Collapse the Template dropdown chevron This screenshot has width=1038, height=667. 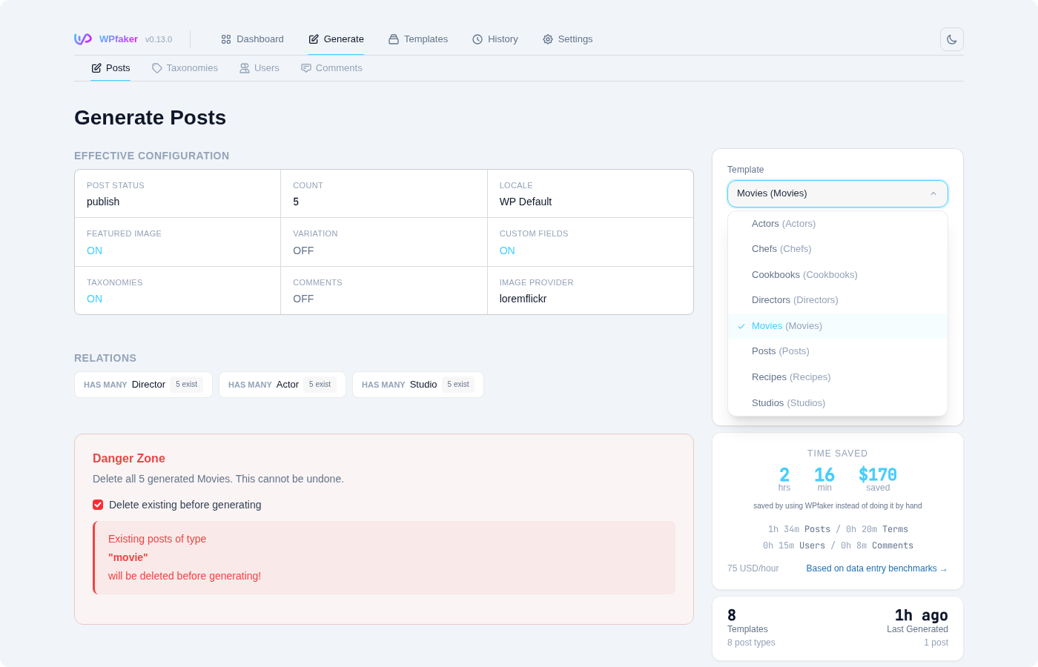pos(933,193)
